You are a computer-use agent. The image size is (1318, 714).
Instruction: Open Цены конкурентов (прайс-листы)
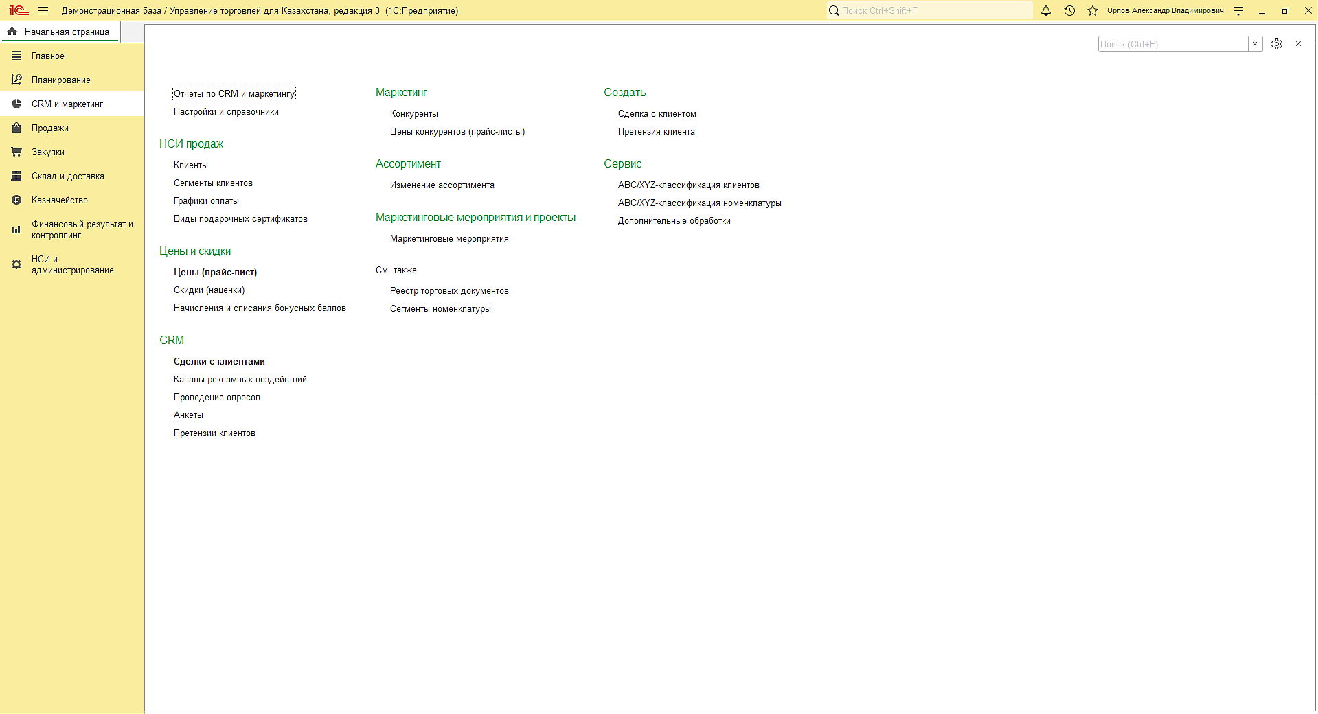point(457,131)
